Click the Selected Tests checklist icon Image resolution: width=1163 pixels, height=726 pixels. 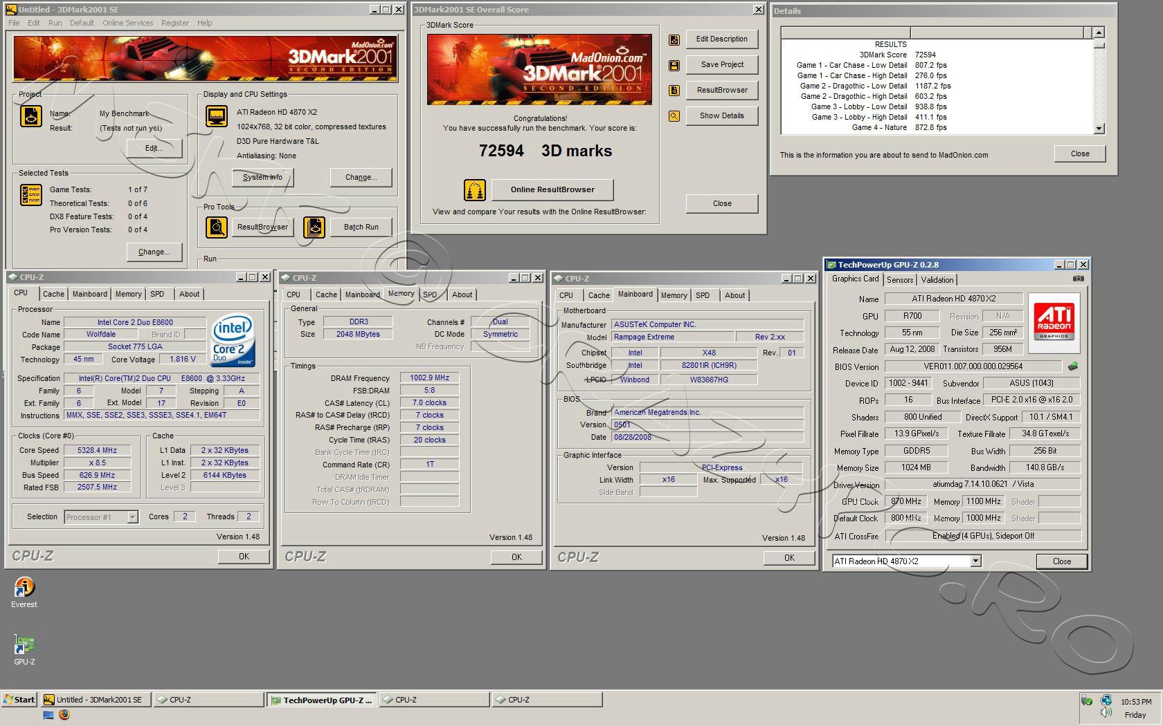pyautogui.click(x=31, y=195)
